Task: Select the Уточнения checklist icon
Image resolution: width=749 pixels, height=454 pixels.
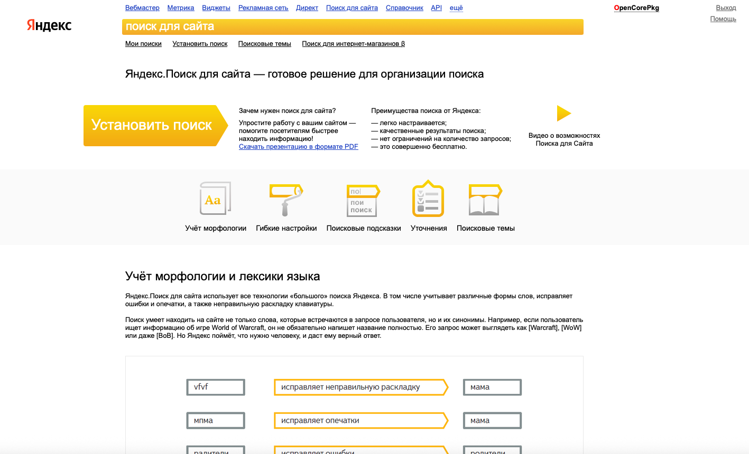Action: [x=428, y=199]
